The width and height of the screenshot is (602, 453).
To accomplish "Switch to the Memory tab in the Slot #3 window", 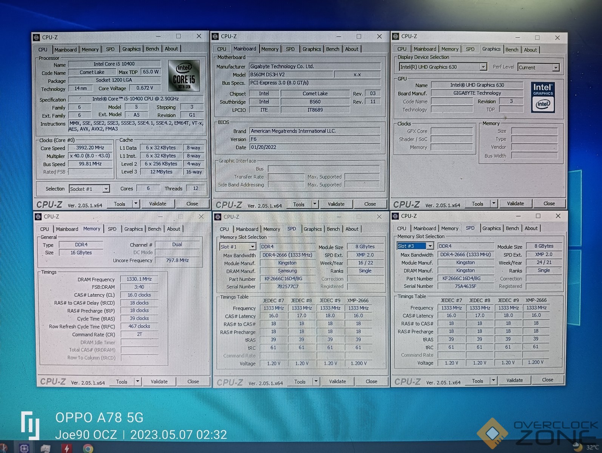I will click(x=450, y=228).
